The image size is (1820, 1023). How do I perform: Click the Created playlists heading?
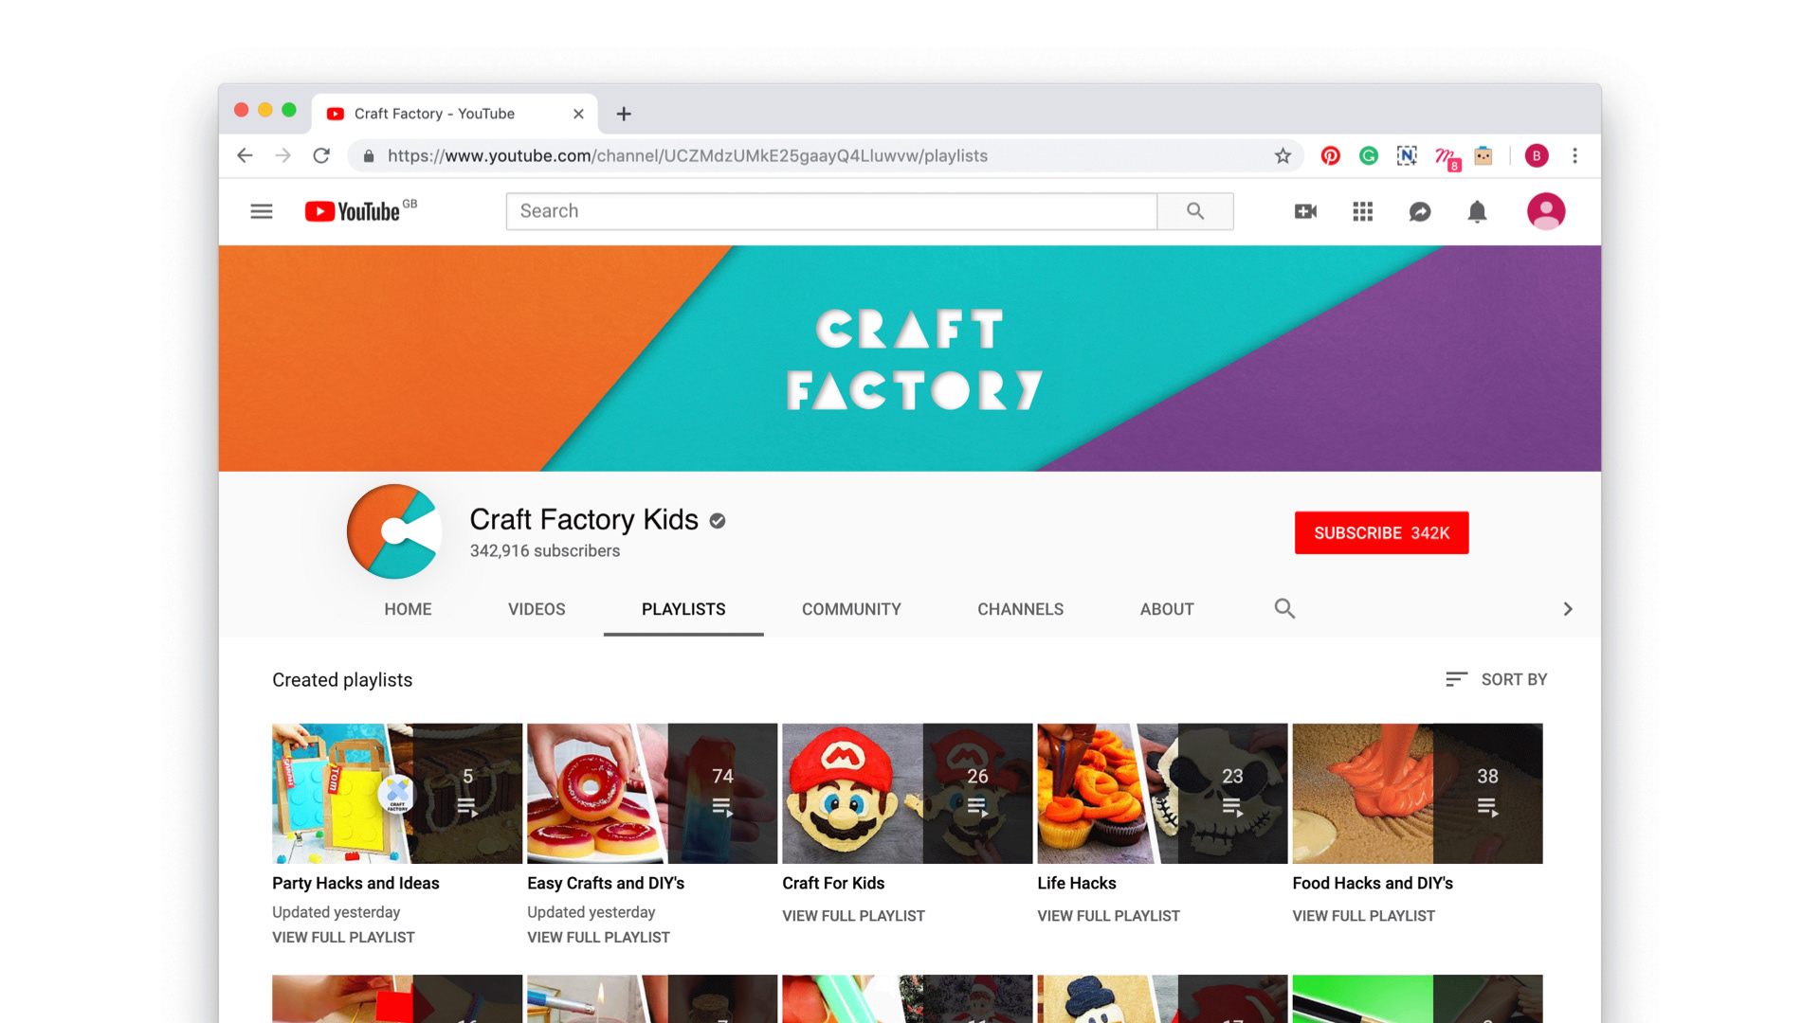click(342, 680)
